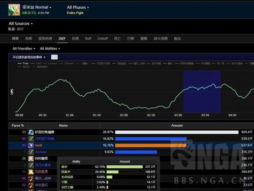Click the highlighted blue region on the graph
The width and height of the screenshot is (254, 191).
[x=202, y=92]
